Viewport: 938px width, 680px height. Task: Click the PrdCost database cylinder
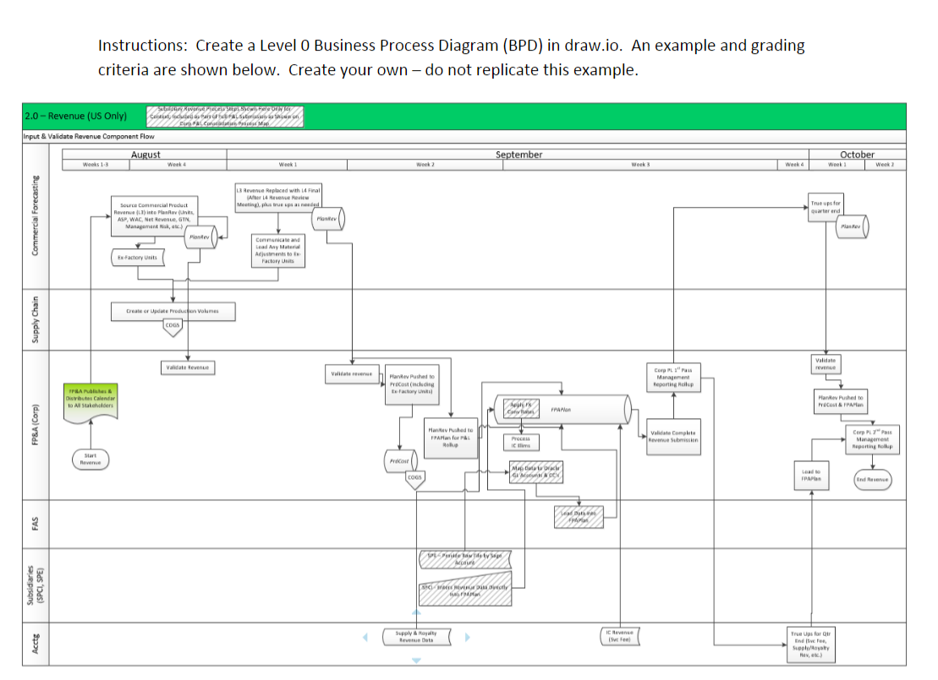[400, 460]
